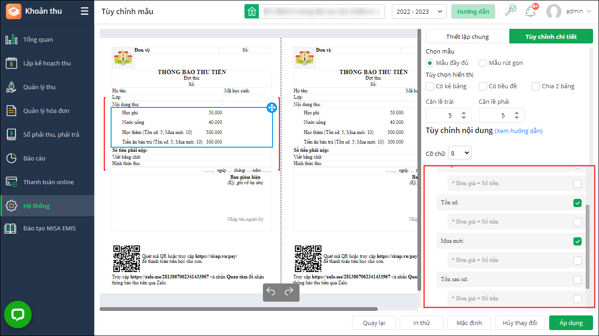Redo the template change

(x=289, y=292)
